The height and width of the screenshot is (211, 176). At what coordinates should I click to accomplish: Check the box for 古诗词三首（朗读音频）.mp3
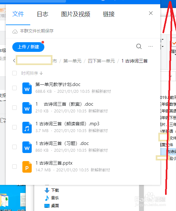coord(14,127)
